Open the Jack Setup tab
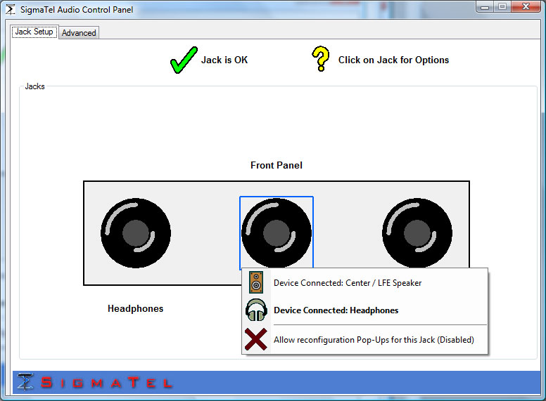 pyautogui.click(x=34, y=32)
